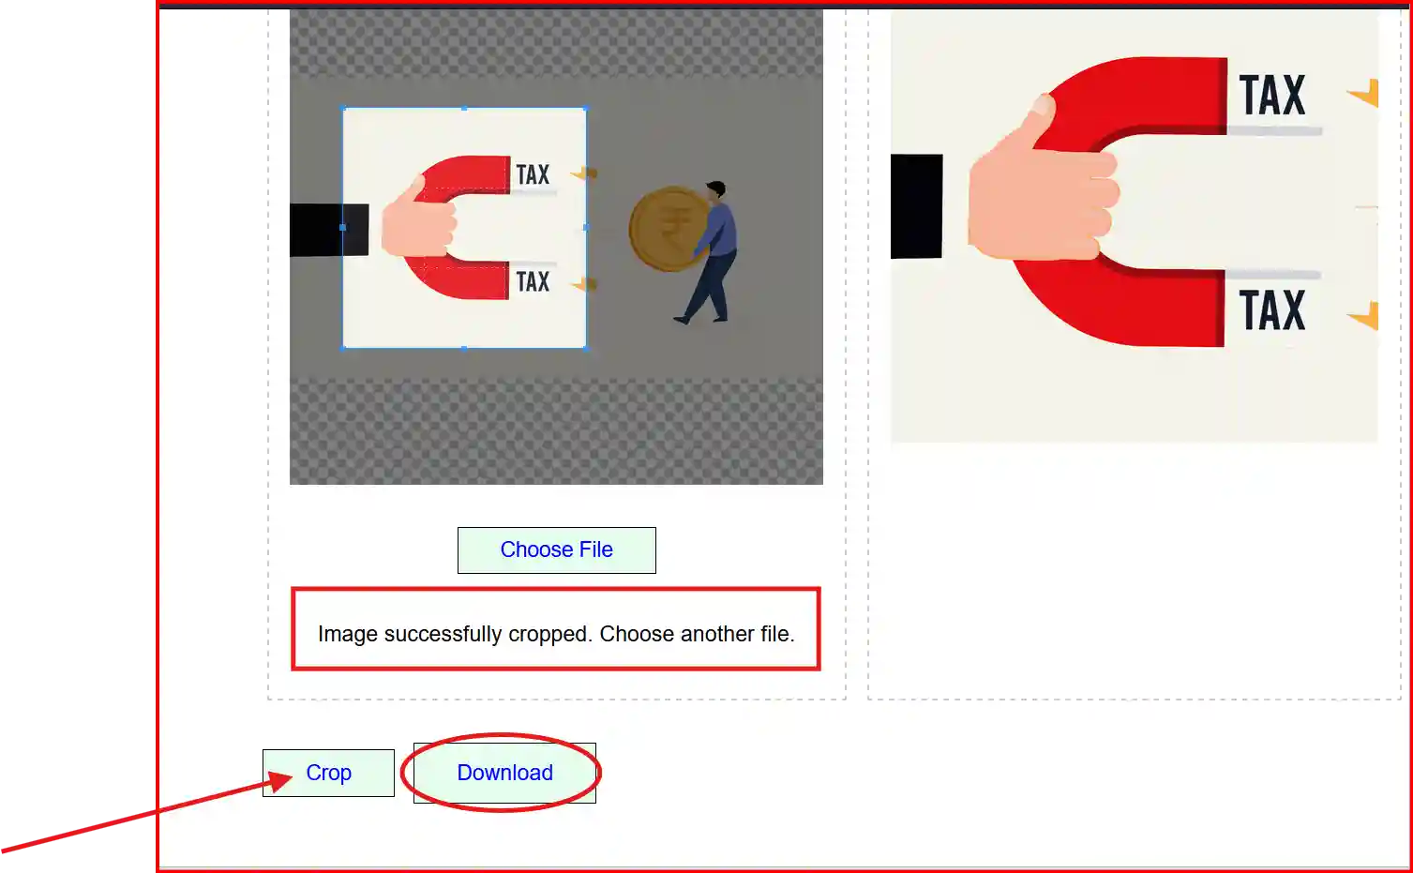The width and height of the screenshot is (1413, 873).
Task: Click the upper TAX label in preview
Action: click(1272, 96)
